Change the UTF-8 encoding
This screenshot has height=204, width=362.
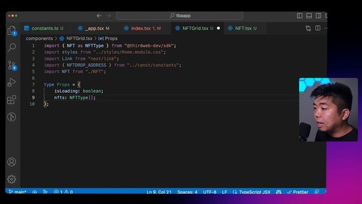(210, 192)
